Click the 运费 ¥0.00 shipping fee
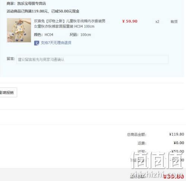This screenshot has height=181, width=186. [179, 143]
